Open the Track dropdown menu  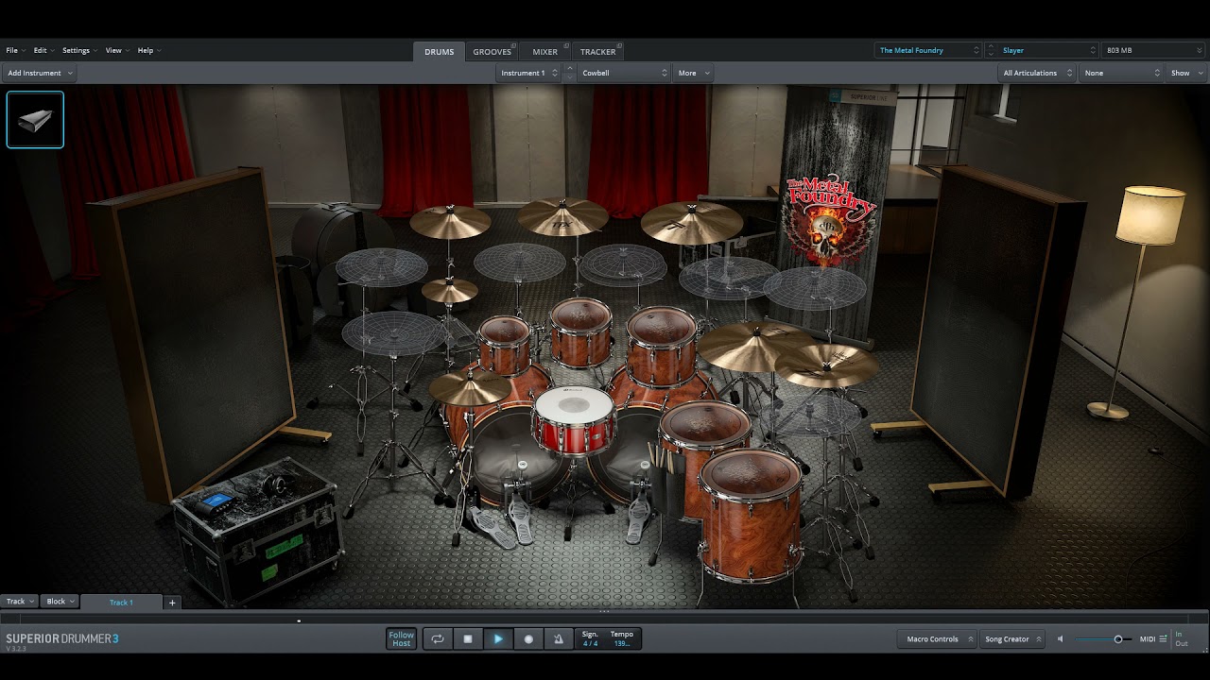click(x=20, y=602)
